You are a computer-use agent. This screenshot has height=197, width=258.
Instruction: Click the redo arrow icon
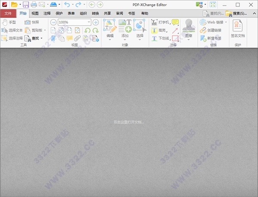click(x=78, y=5)
